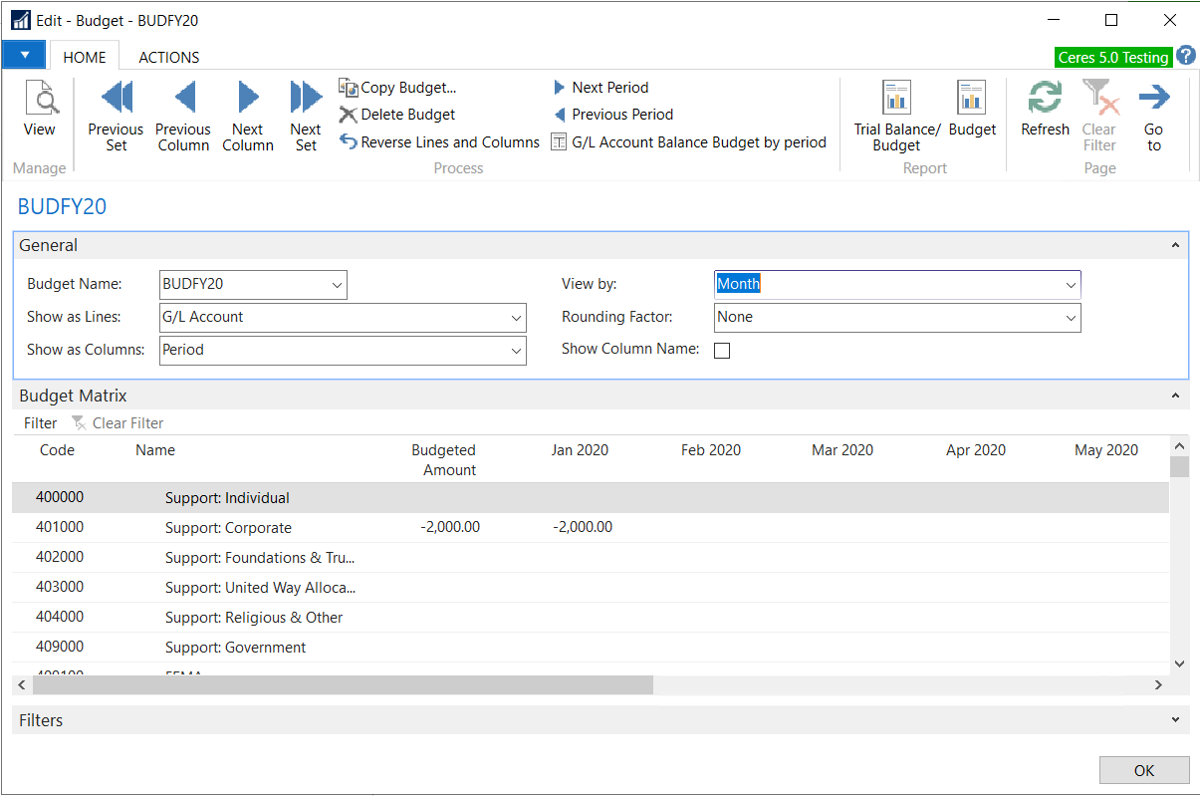Open the Rounding Factor dropdown
The width and height of the screenshot is (1200, 796).
click(1070, 318)
